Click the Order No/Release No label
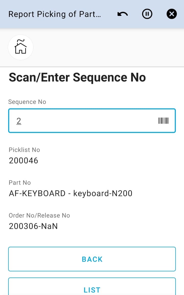This screenshot has height=295, width=184. (x=39, y=215)
